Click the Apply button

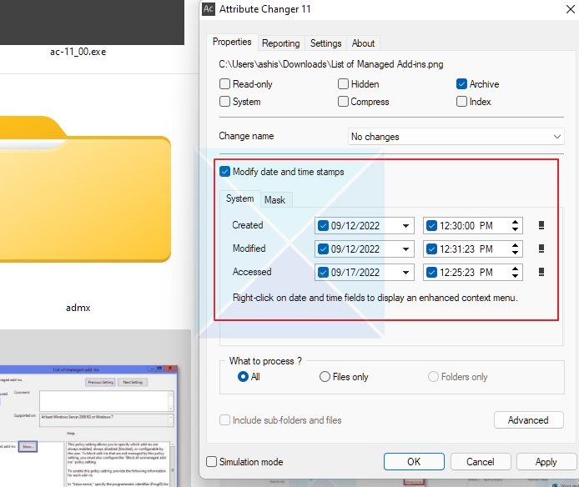pos(546,461)
